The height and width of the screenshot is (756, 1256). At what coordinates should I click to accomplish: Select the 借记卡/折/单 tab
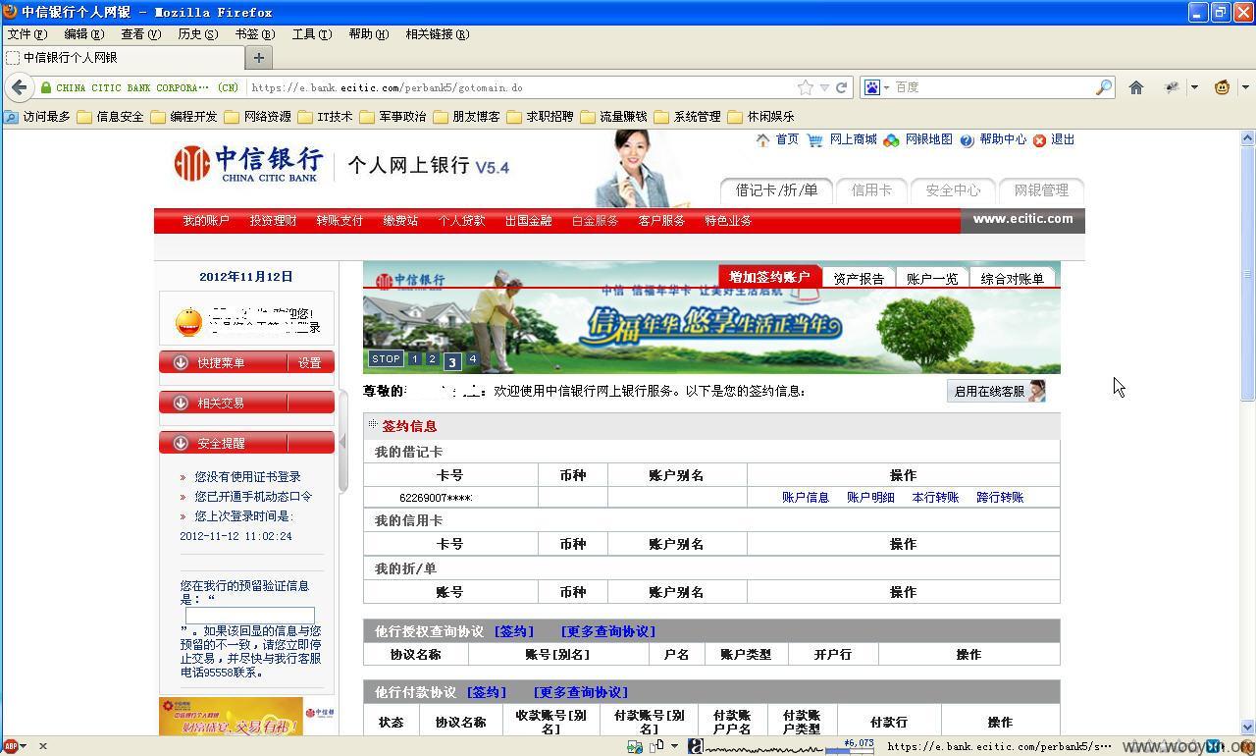coord(776,190)
